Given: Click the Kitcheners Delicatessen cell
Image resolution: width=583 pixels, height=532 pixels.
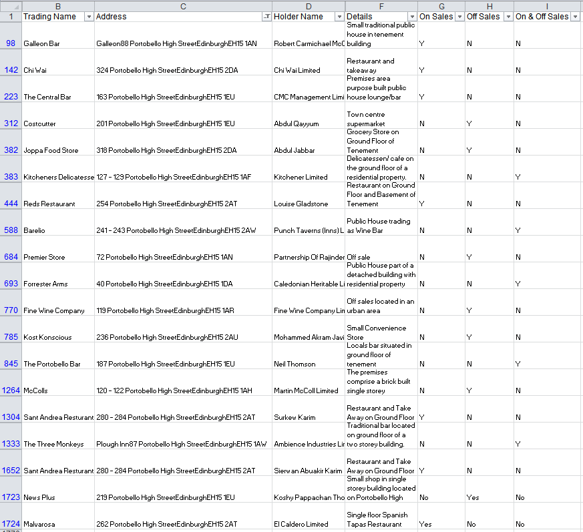Looking at the screenshot, I should 58,169.
